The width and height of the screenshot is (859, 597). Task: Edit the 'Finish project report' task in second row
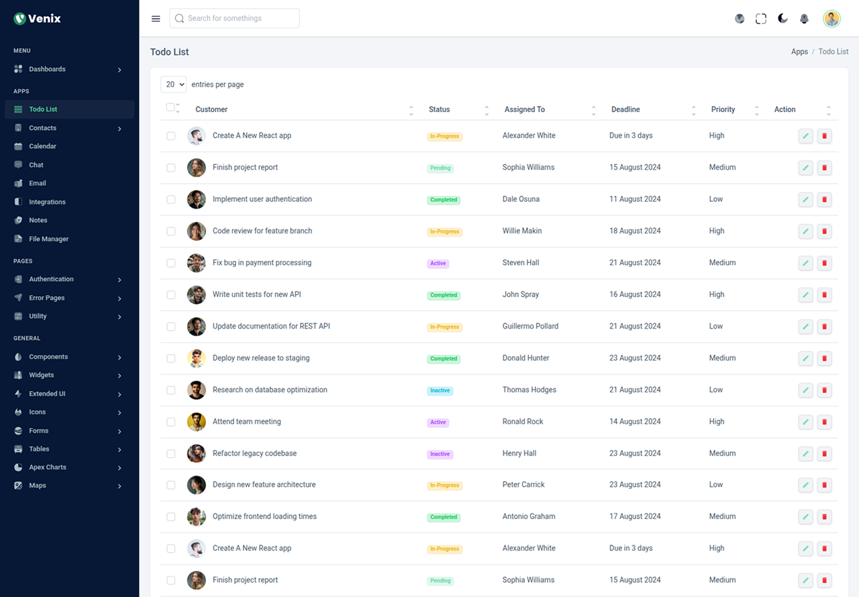tap(805, 168)
